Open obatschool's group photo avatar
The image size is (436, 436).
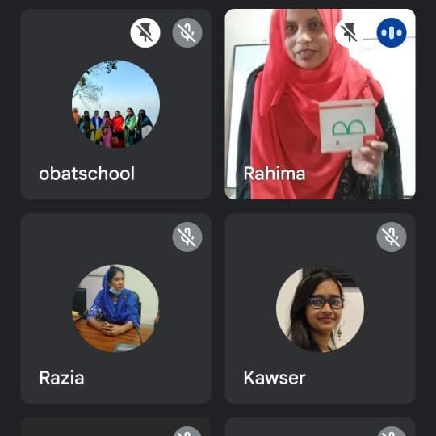[115, 103]
